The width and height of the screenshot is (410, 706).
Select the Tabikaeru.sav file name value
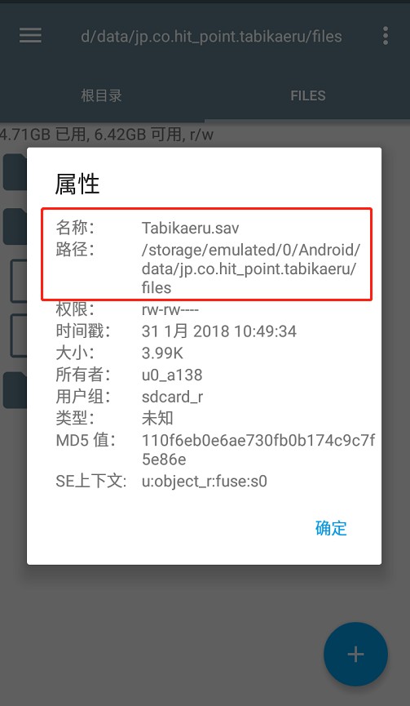click(x=190, y=228)
